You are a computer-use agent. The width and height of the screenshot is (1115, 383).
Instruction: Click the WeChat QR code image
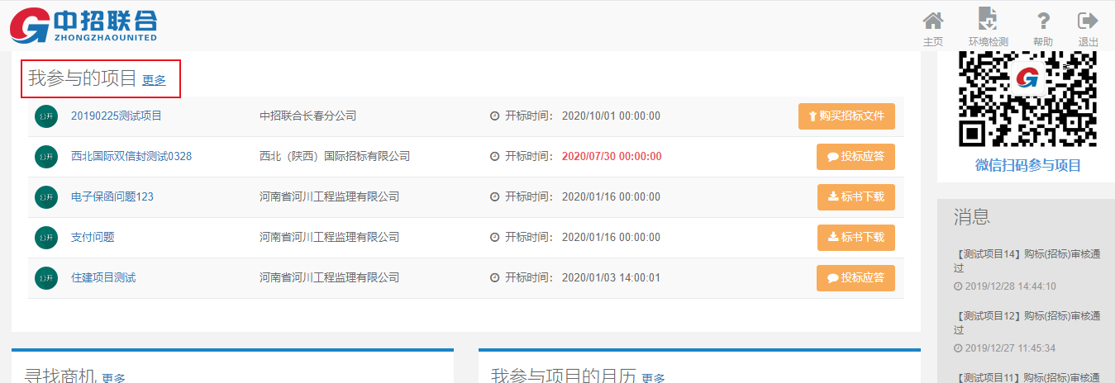pos(1027,98)
